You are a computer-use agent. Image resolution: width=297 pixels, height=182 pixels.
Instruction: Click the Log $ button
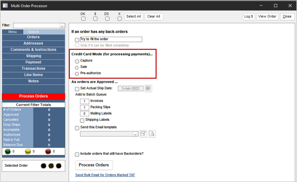click(x=249, y=16)
